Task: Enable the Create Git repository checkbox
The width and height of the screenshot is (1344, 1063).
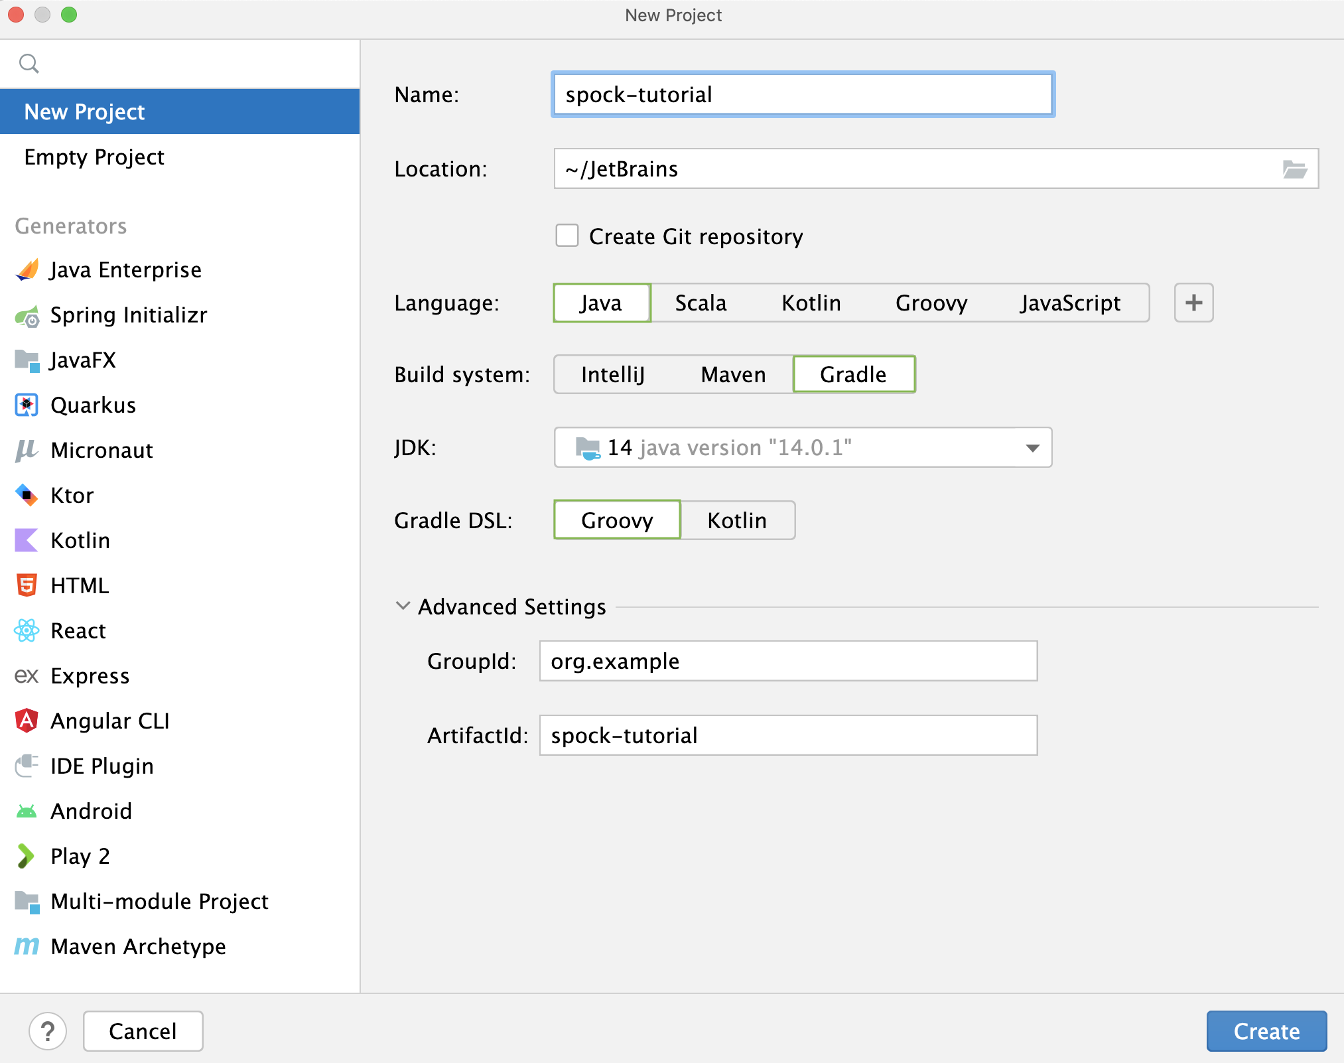Action: click(x=567, y=236)
